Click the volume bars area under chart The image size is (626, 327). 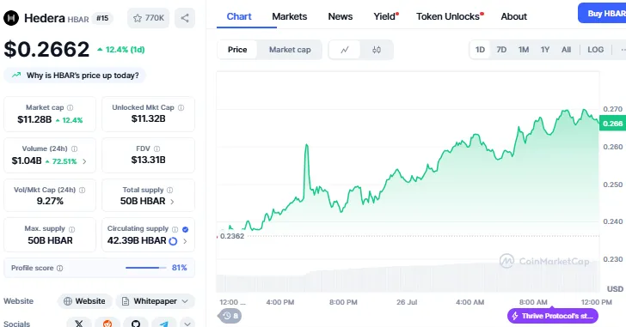[x=408, y=277]
